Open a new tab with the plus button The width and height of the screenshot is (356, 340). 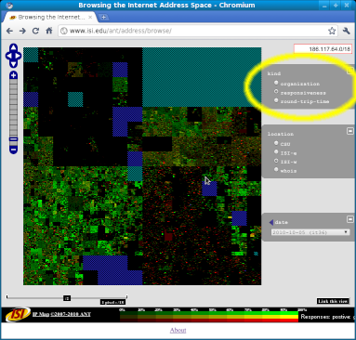click(x=103, y=18)
